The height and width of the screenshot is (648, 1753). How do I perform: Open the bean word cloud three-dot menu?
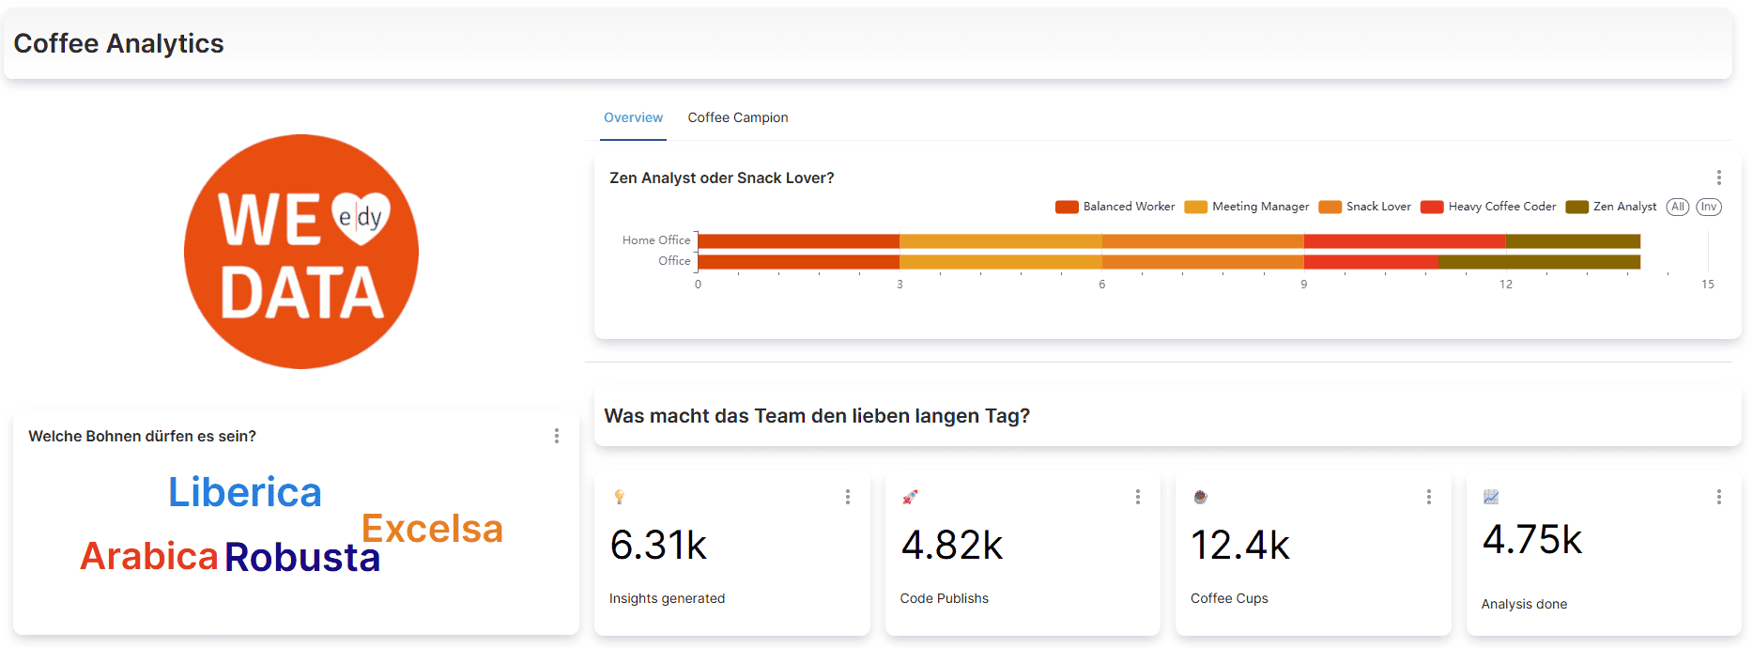[x=557, y=436]
